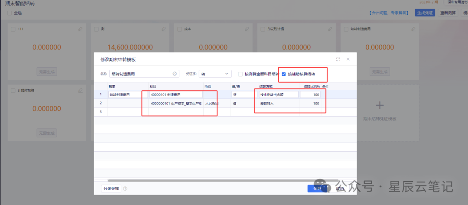
Task: Tick the 全选 checkbox
Action: click(9, 13)
